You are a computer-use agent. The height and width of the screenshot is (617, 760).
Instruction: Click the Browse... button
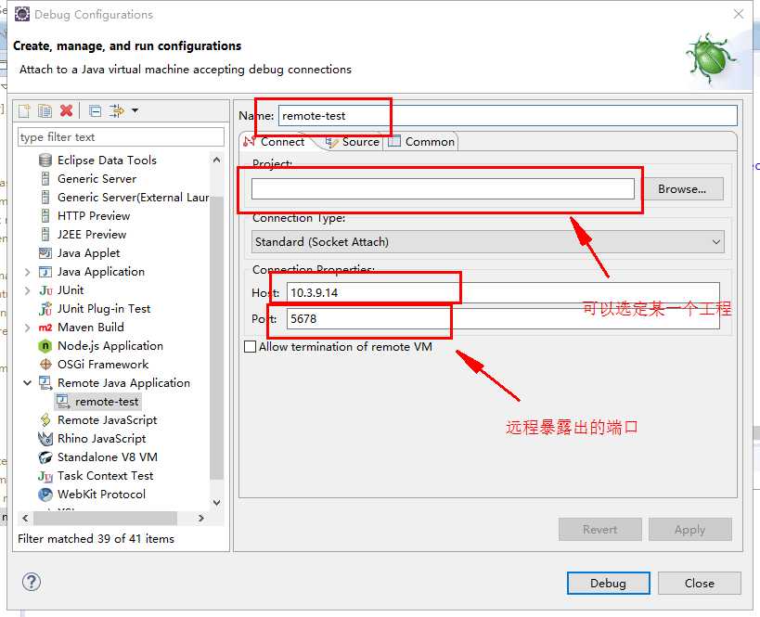[681, 189]
